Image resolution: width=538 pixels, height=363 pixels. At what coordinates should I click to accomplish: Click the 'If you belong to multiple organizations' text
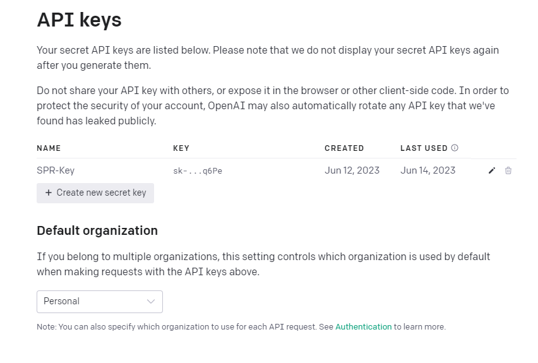(263, 264)
